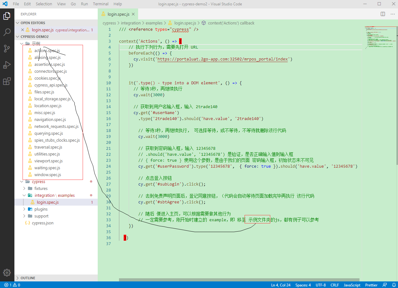
Task: Open the Selection menu
Action: click(44, 4)
